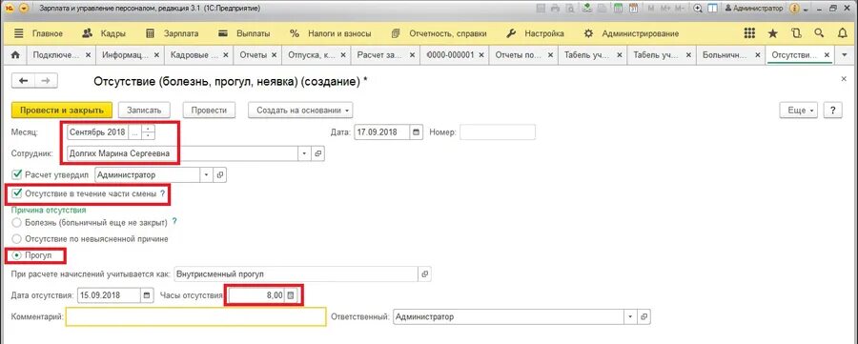
Task: Select Отсутствие по невыясненной причине option
Action: coord(16,239)
